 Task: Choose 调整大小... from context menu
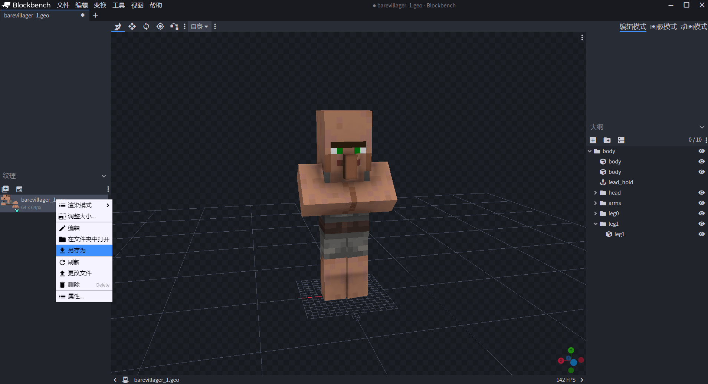click(84, 216)
